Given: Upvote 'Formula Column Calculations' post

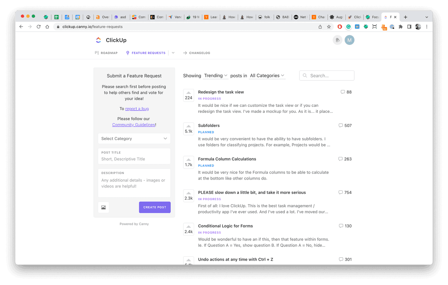Looking at the screenshot, I should 189,162.
